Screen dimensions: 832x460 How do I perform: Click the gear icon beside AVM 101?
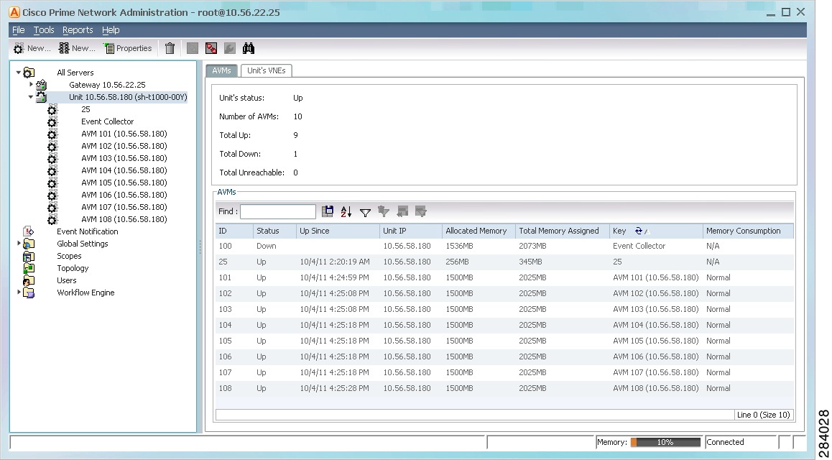[52, 134]
